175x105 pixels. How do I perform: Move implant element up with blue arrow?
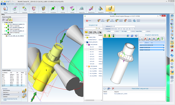coord(150,39)
